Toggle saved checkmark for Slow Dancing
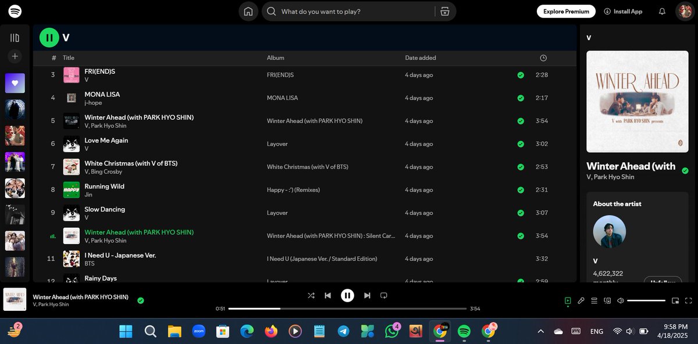698x344 pixels. point(521,213)
